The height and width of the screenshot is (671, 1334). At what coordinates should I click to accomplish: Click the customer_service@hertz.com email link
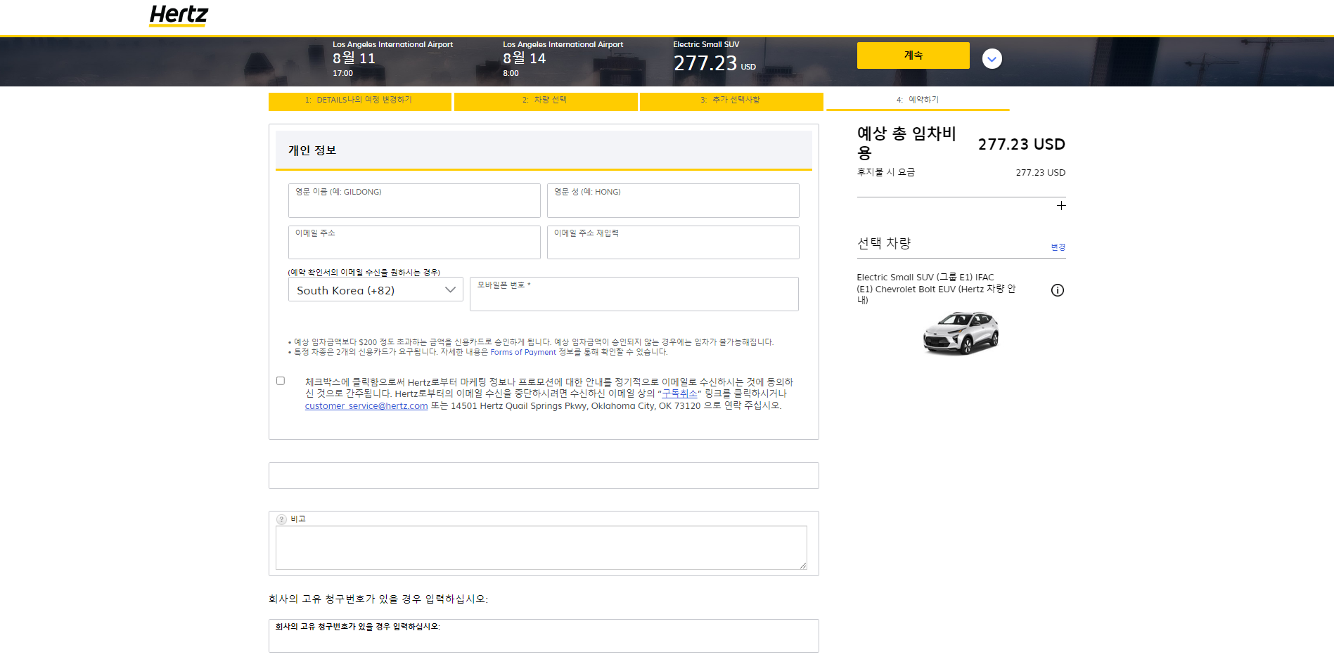pyautogui.click(x=366, y=405)
